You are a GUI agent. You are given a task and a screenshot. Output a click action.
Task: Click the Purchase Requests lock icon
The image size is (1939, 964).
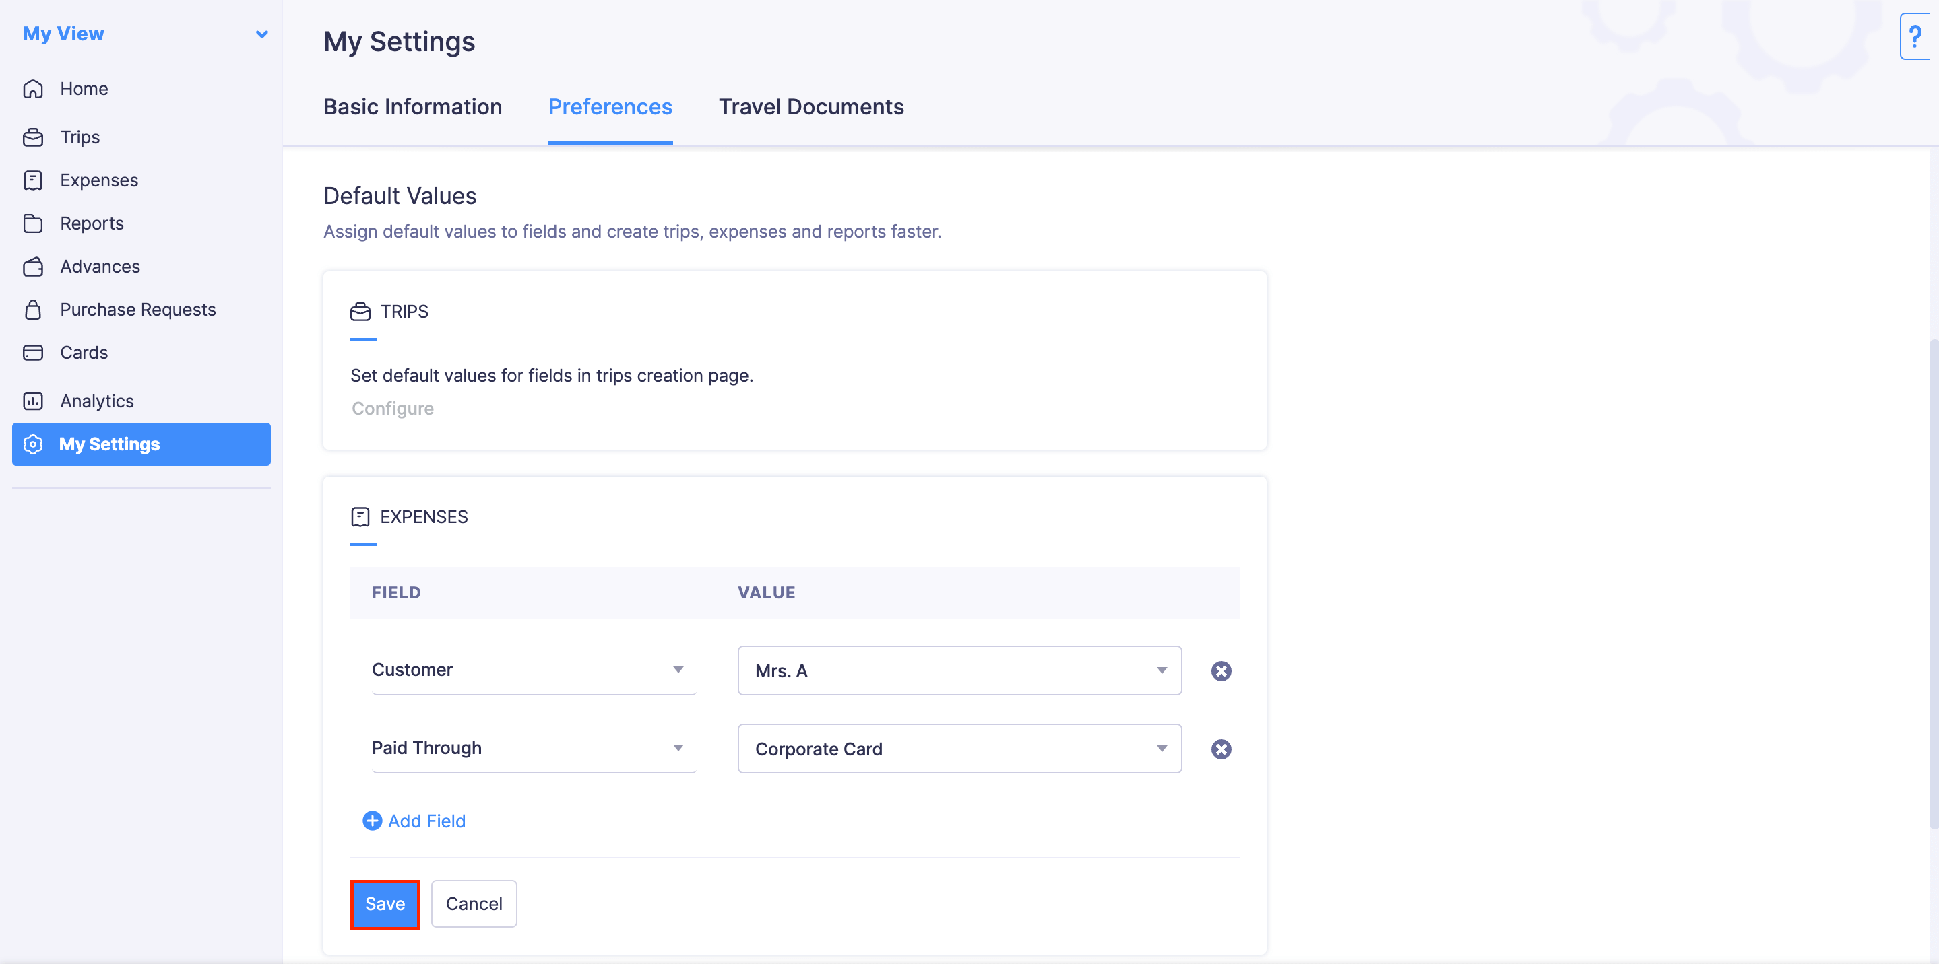pyautogui.click(x=33, y=309)
